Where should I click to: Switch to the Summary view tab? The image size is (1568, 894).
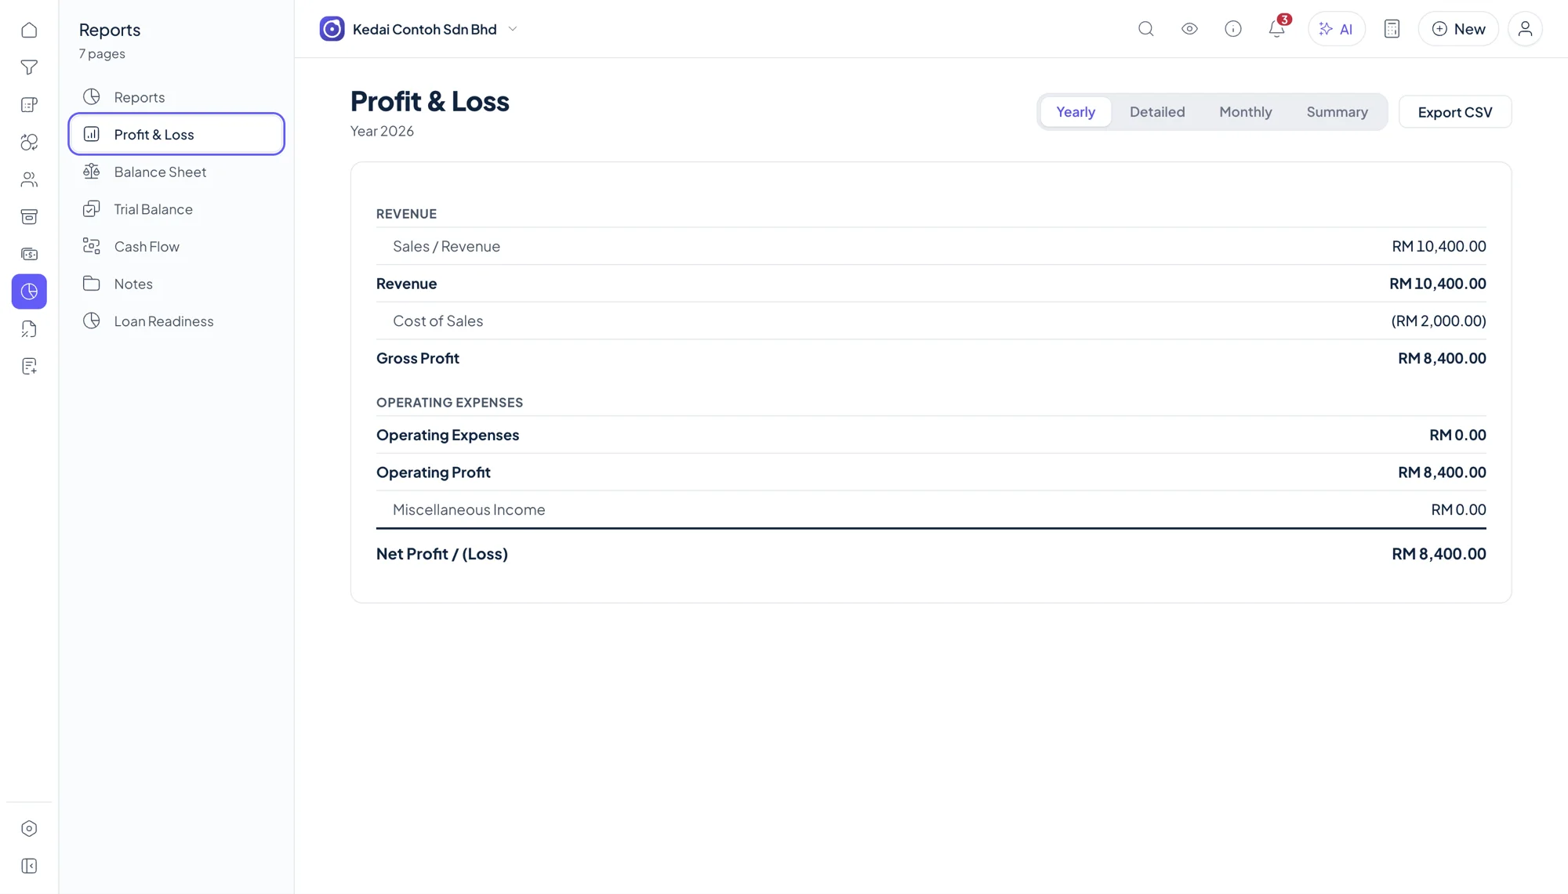(1337, 112)
